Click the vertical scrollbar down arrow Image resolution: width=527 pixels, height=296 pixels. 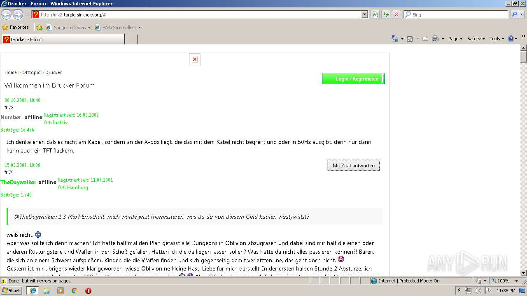coord(523,273)
